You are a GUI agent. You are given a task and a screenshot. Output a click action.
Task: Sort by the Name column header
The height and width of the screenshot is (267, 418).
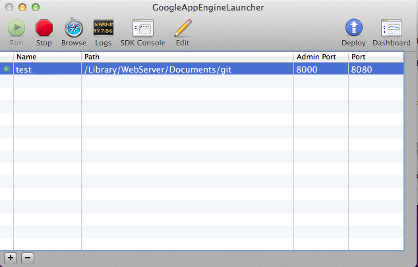pos(47,57)
